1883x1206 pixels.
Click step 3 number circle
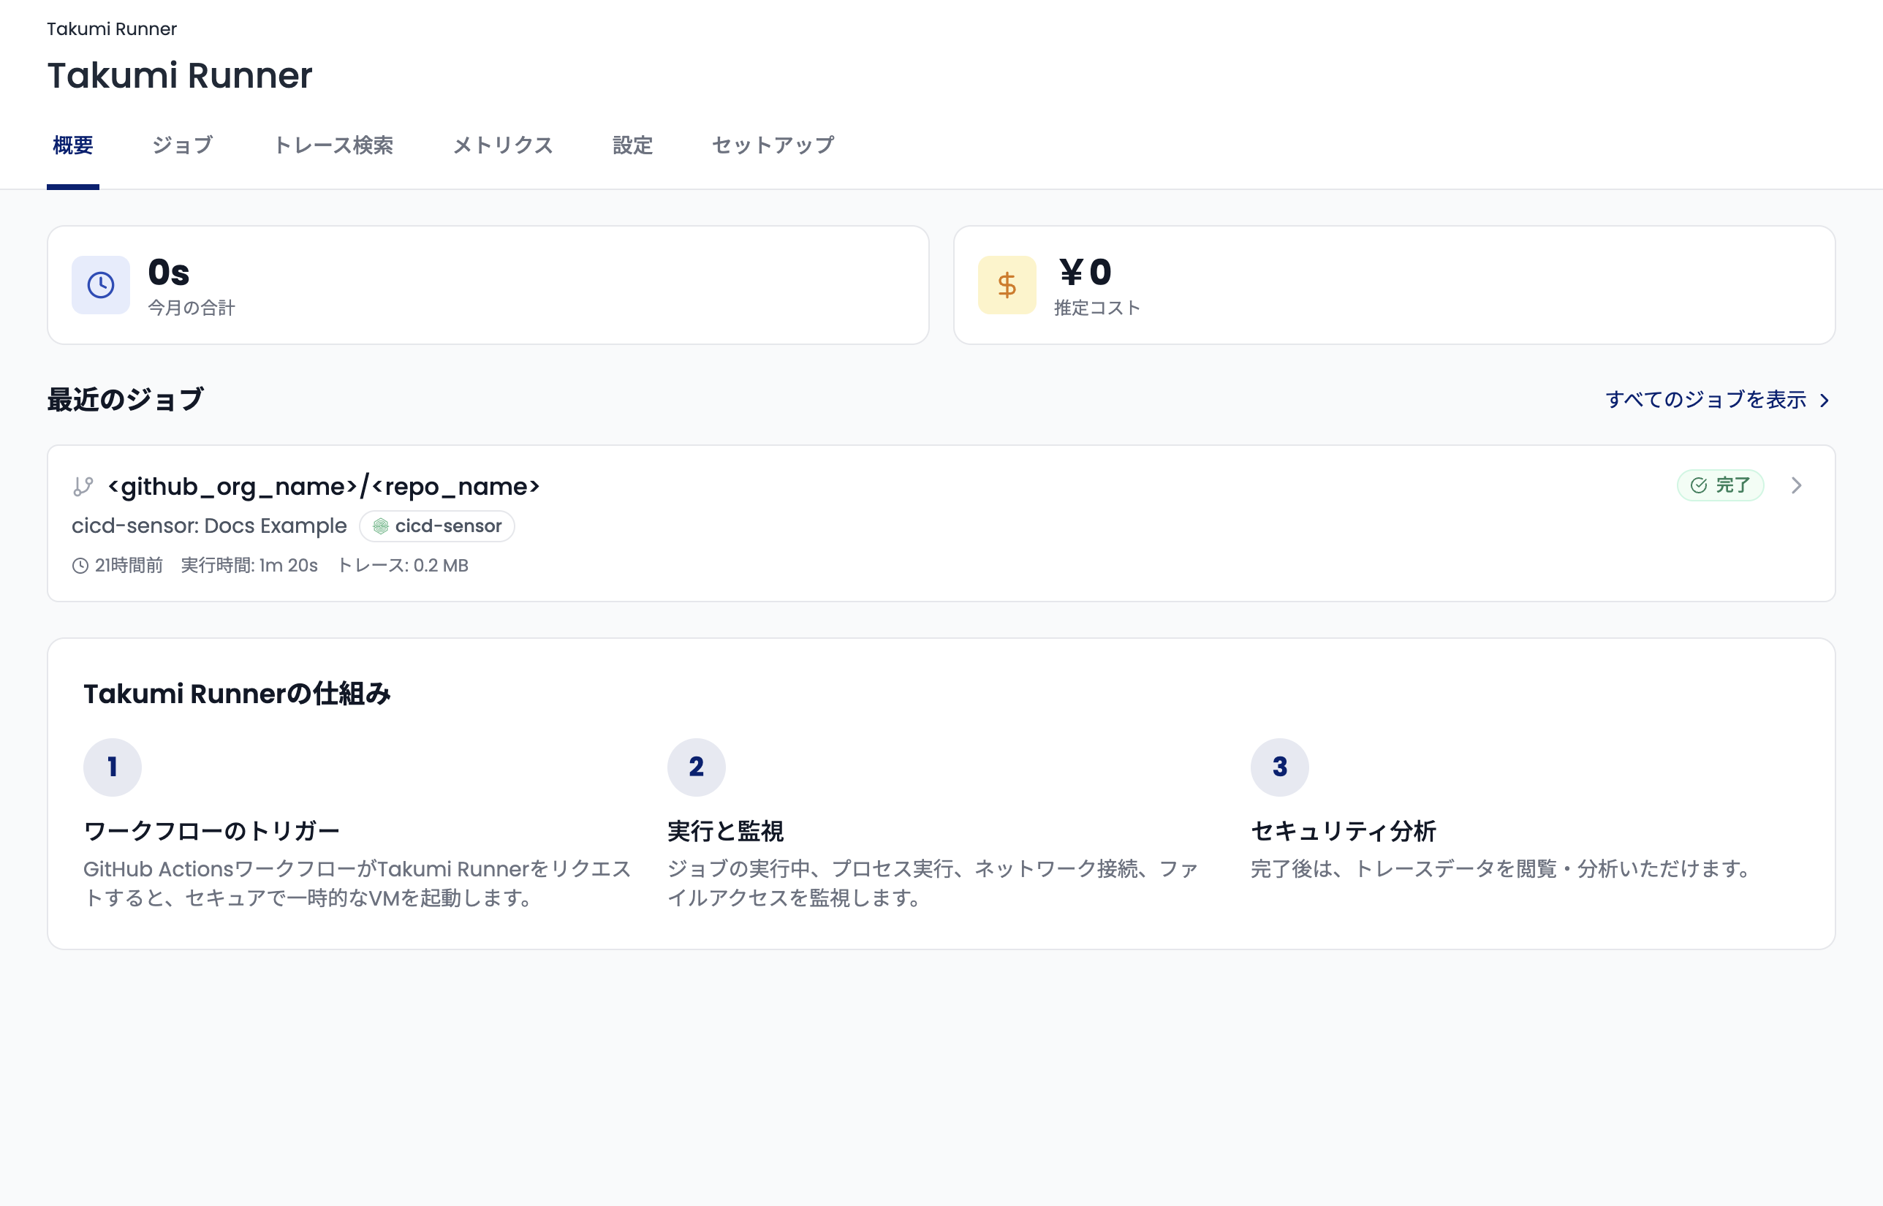pos(1279,767)
